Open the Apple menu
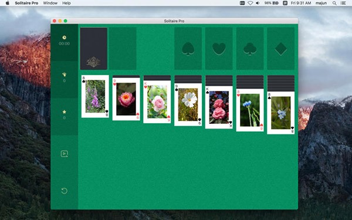This screenshot has height=220, width=352. pyautogui.click(x=8, y=3)
